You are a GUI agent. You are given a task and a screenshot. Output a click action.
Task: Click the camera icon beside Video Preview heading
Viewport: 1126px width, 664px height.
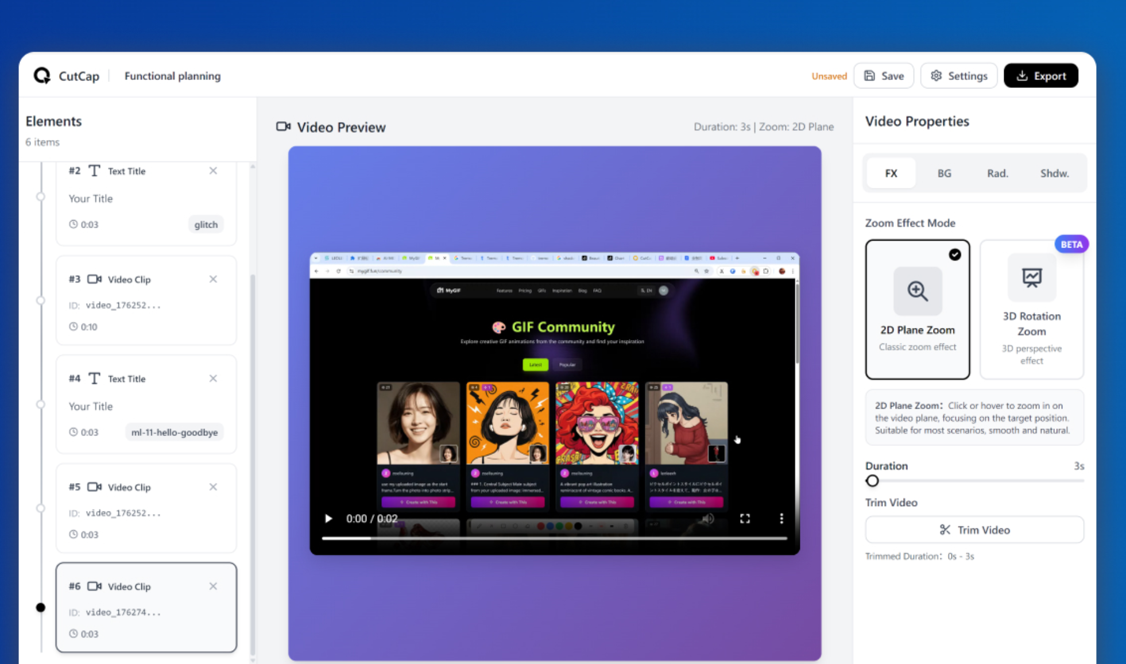coord(283,127)
